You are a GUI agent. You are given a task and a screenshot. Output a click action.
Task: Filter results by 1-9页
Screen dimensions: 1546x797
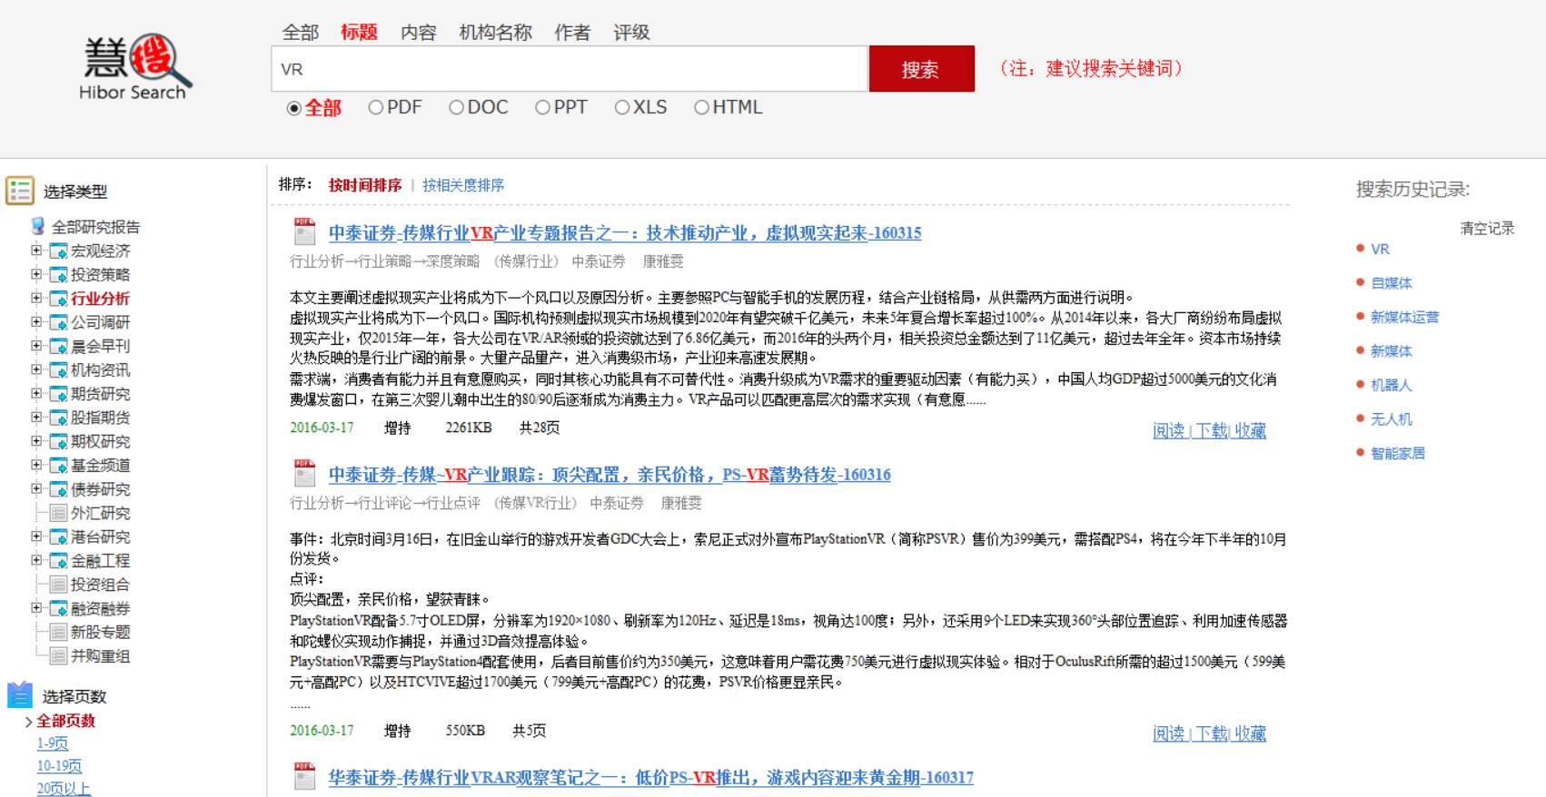click(53, 743)
